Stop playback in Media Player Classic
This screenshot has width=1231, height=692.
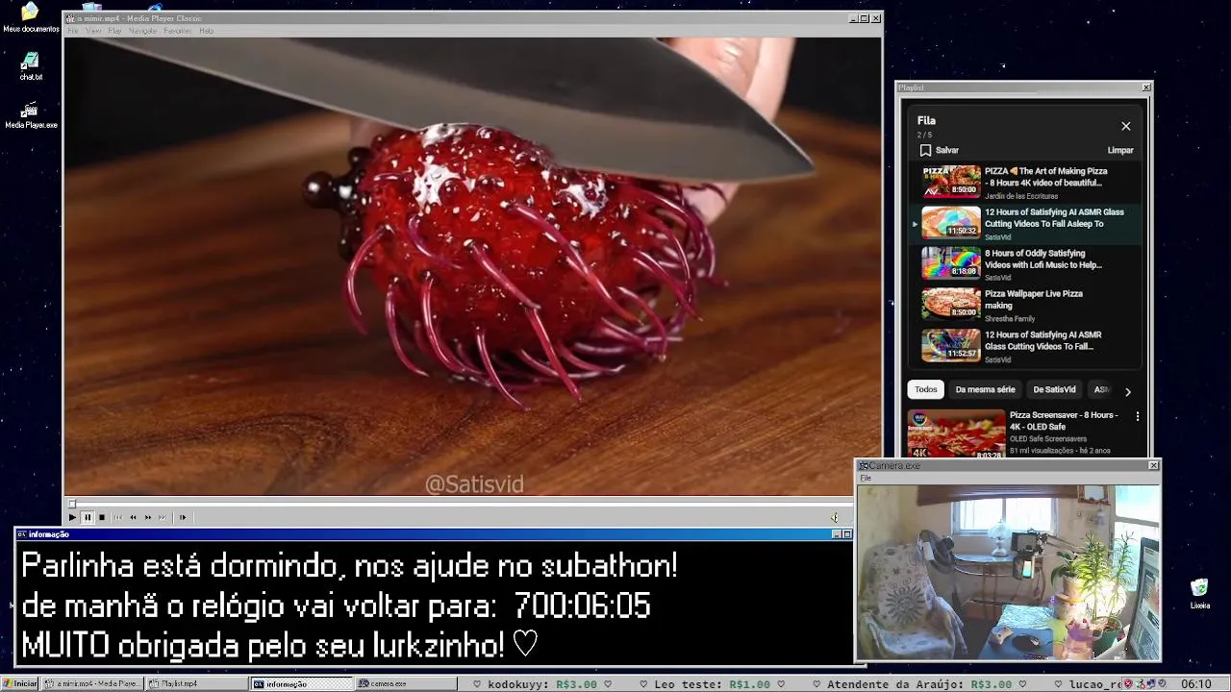click(x=102, y=517)
